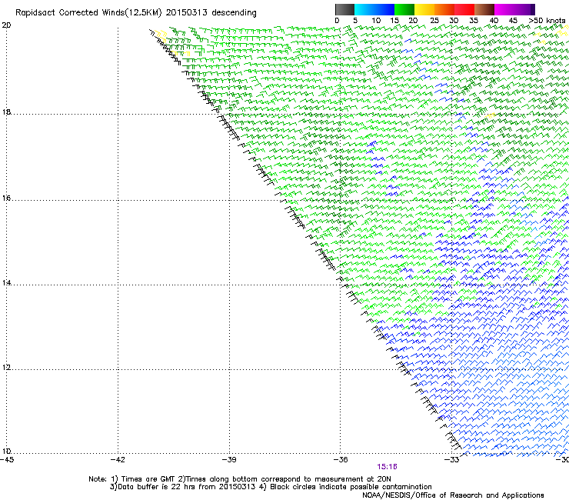The image size is (569, 500).
Task: Click the purple 15:16 timestamp
Action: tap(388, 467)
